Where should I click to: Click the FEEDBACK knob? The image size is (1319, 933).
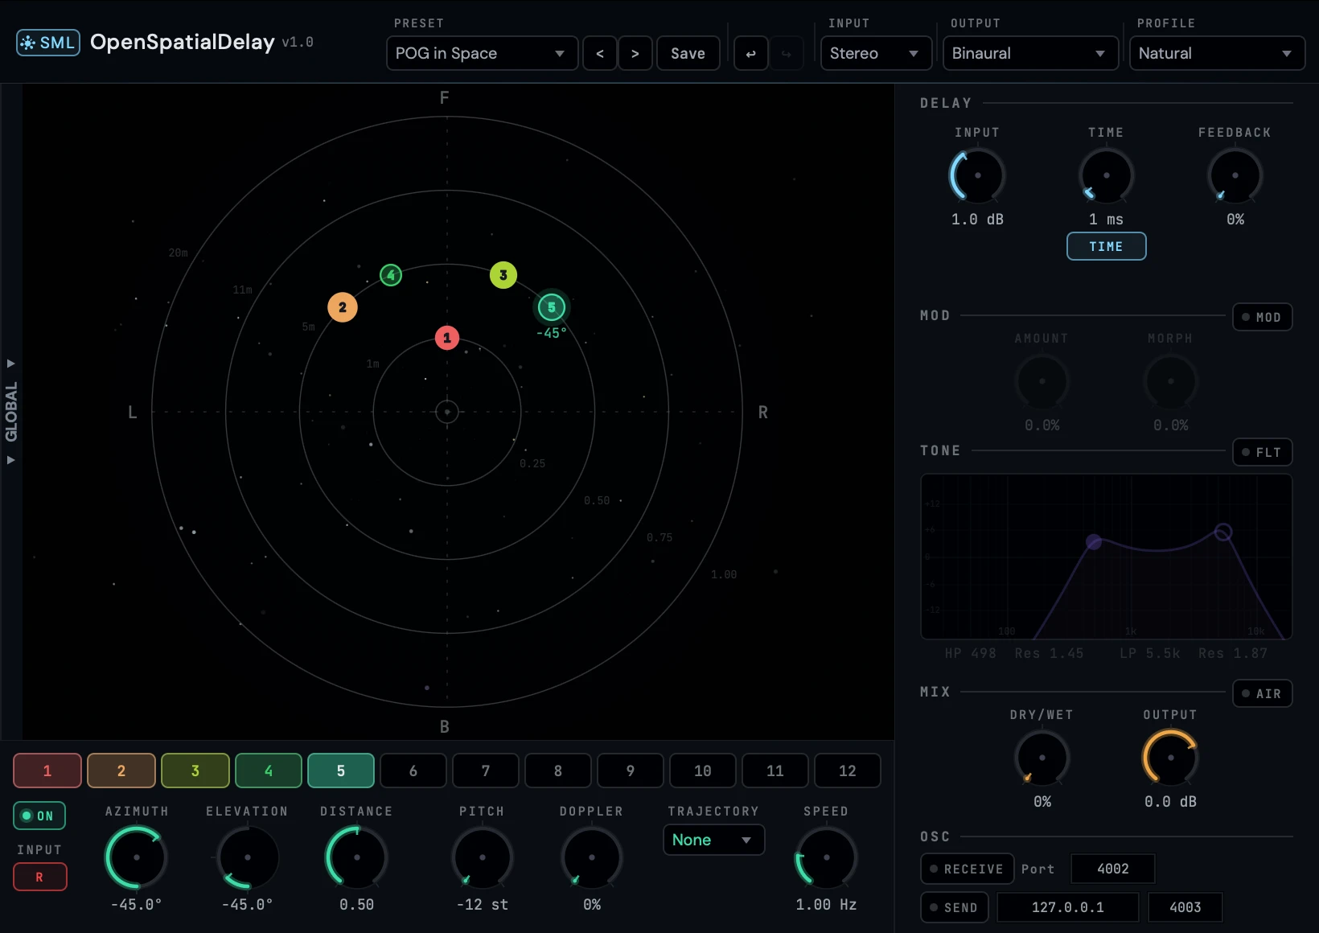[x=1235, y=175]
